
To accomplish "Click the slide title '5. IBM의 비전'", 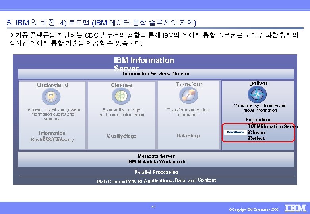I will [x=31, y=23].
